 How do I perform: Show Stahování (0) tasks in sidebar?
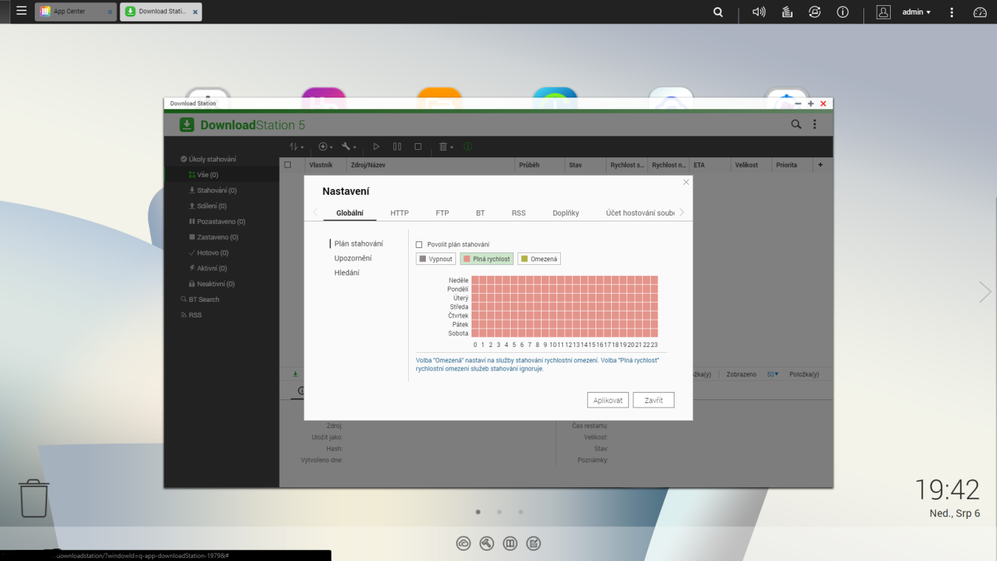tap(212, 190)
